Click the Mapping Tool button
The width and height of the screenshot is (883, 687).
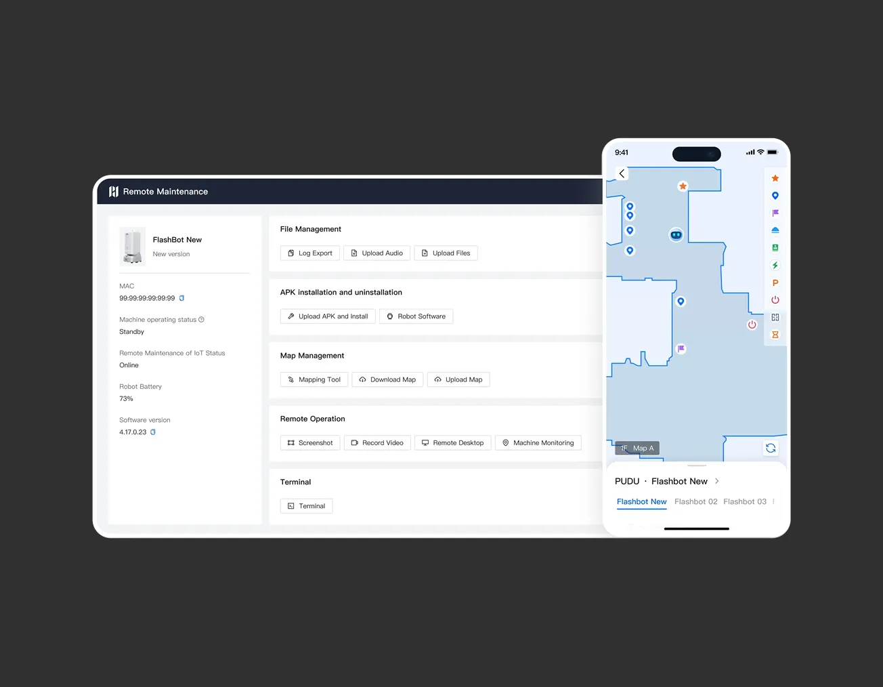[314, 380]
